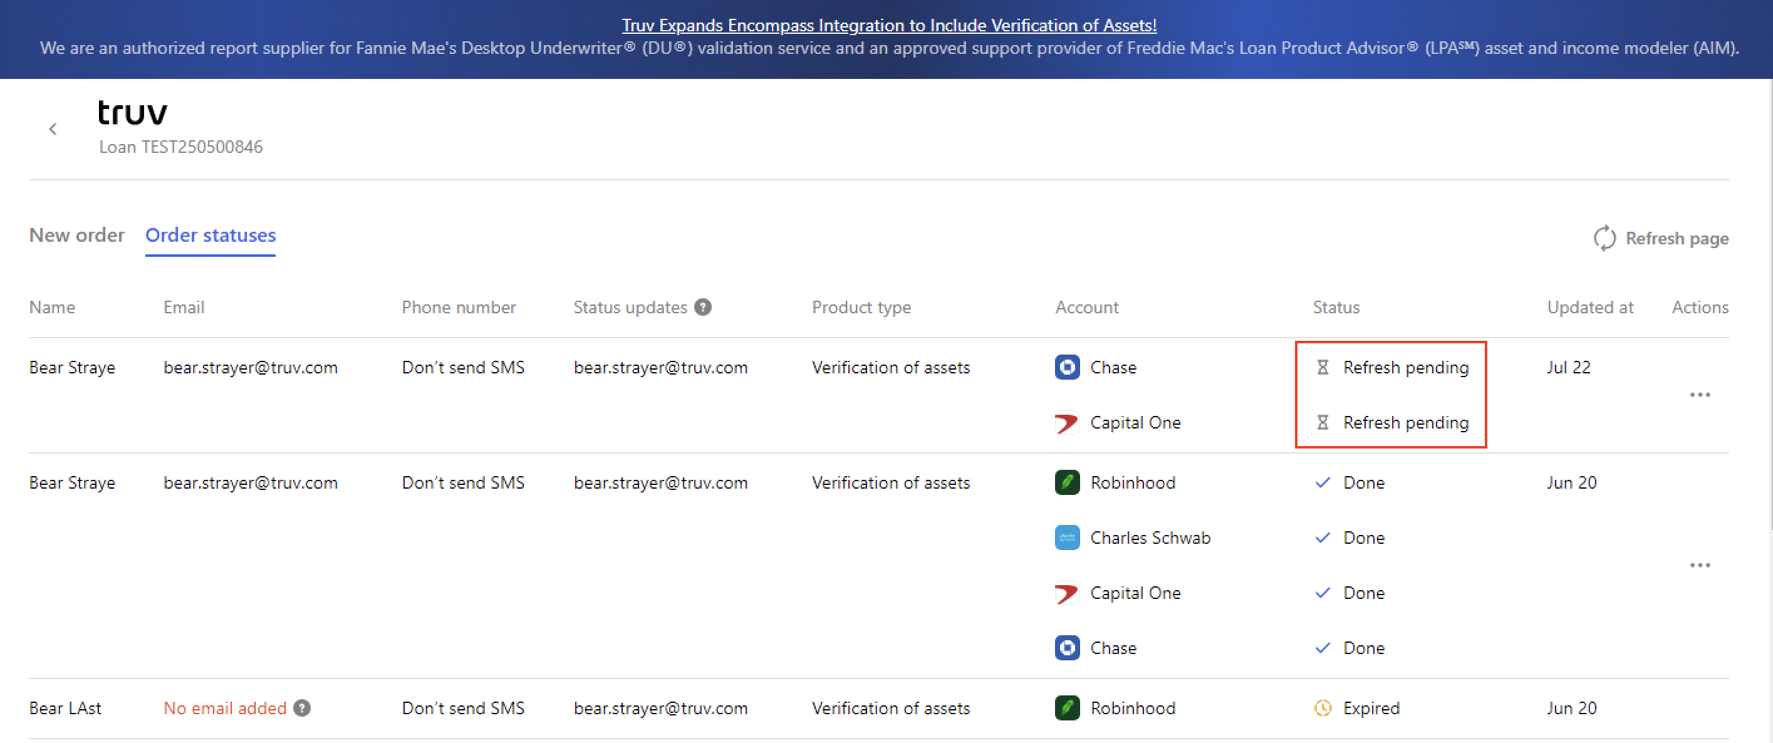
Task: Click the Charles Schwab logo icon
Action: [1067, 538]
